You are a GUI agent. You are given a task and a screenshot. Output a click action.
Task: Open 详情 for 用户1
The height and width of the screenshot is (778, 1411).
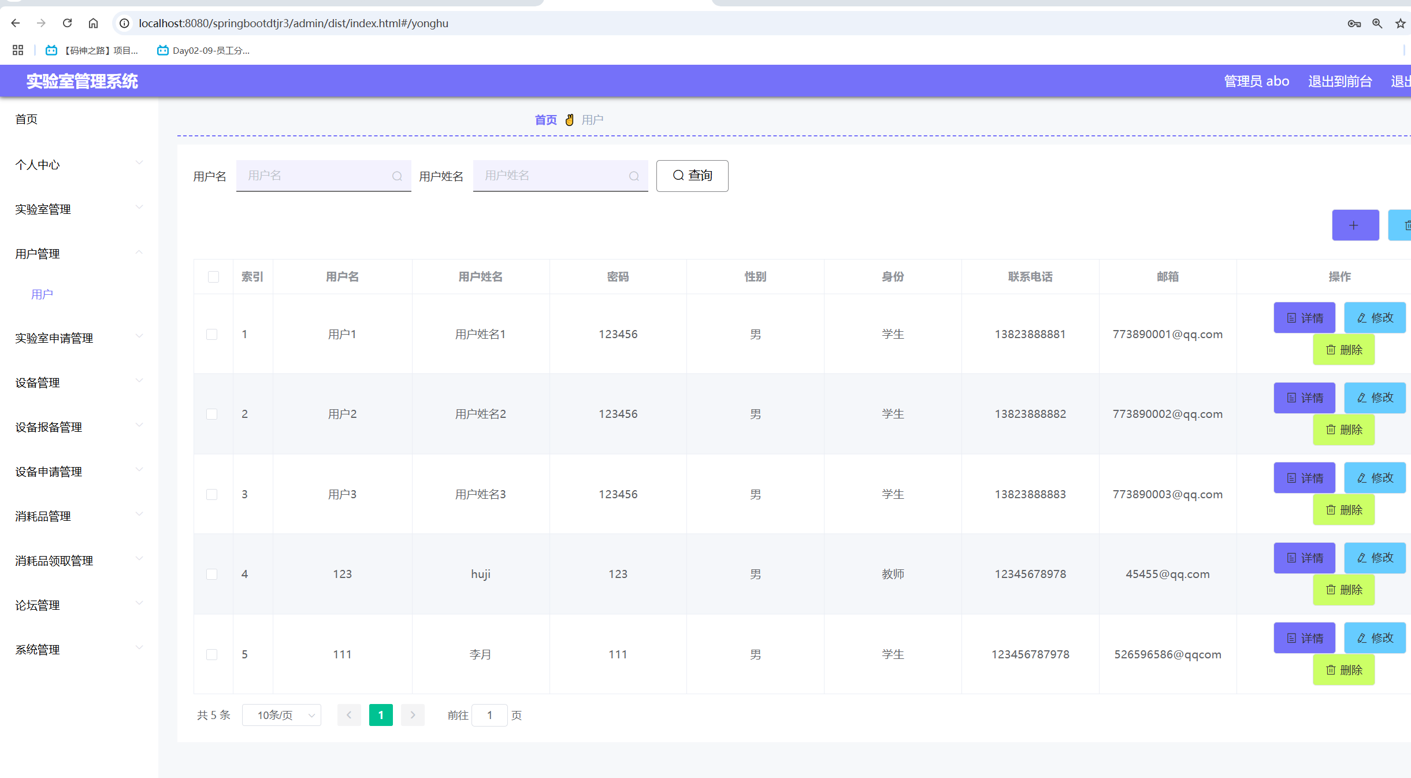click(x=1304, y=318)
